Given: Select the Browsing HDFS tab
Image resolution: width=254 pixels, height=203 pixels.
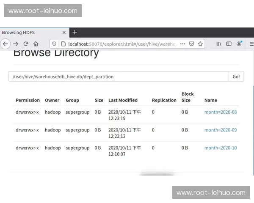Looking at the screenshot, I should click(x=30, y=33).
